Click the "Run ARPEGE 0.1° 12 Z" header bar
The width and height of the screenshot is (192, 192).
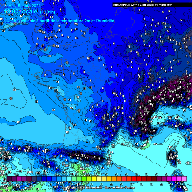pos(142,4)
